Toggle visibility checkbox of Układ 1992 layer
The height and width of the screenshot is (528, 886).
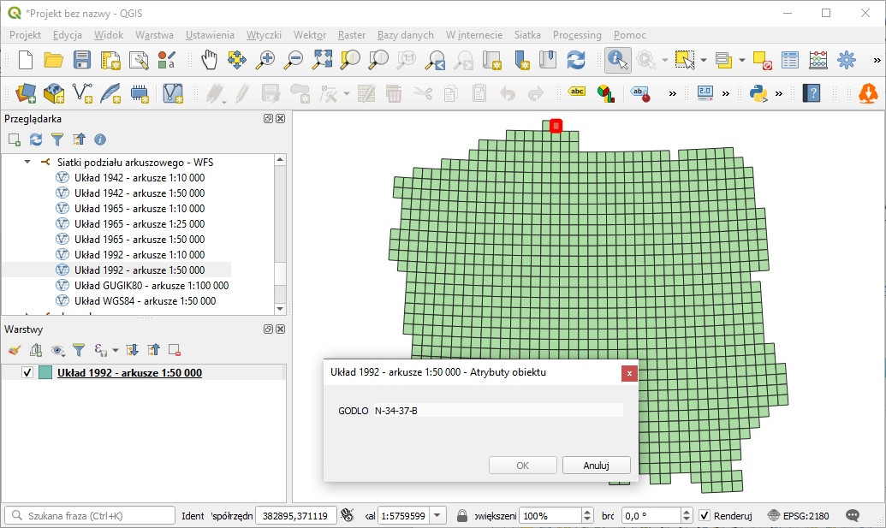tap(27, 373)
